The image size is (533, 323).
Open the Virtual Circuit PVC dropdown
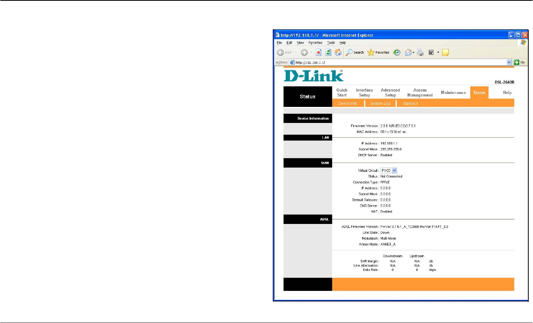coord(389,170)
